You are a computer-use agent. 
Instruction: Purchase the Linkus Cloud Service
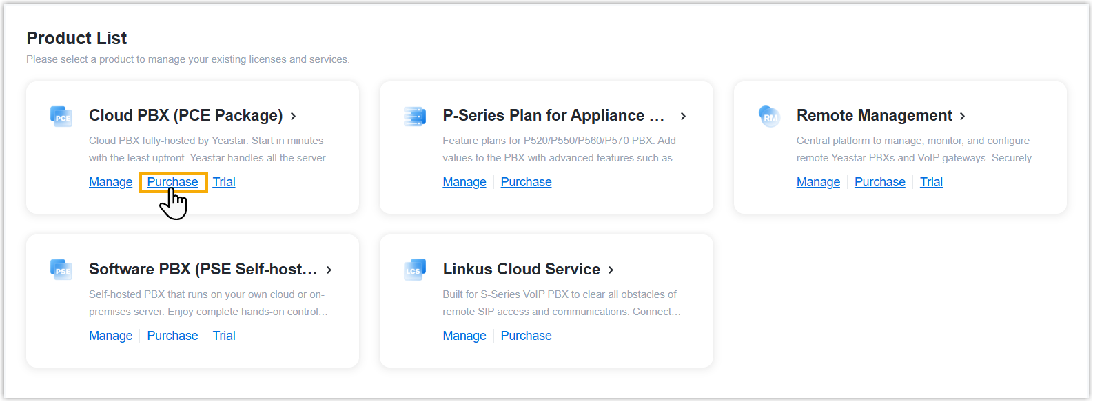click(x=526, y=336)
